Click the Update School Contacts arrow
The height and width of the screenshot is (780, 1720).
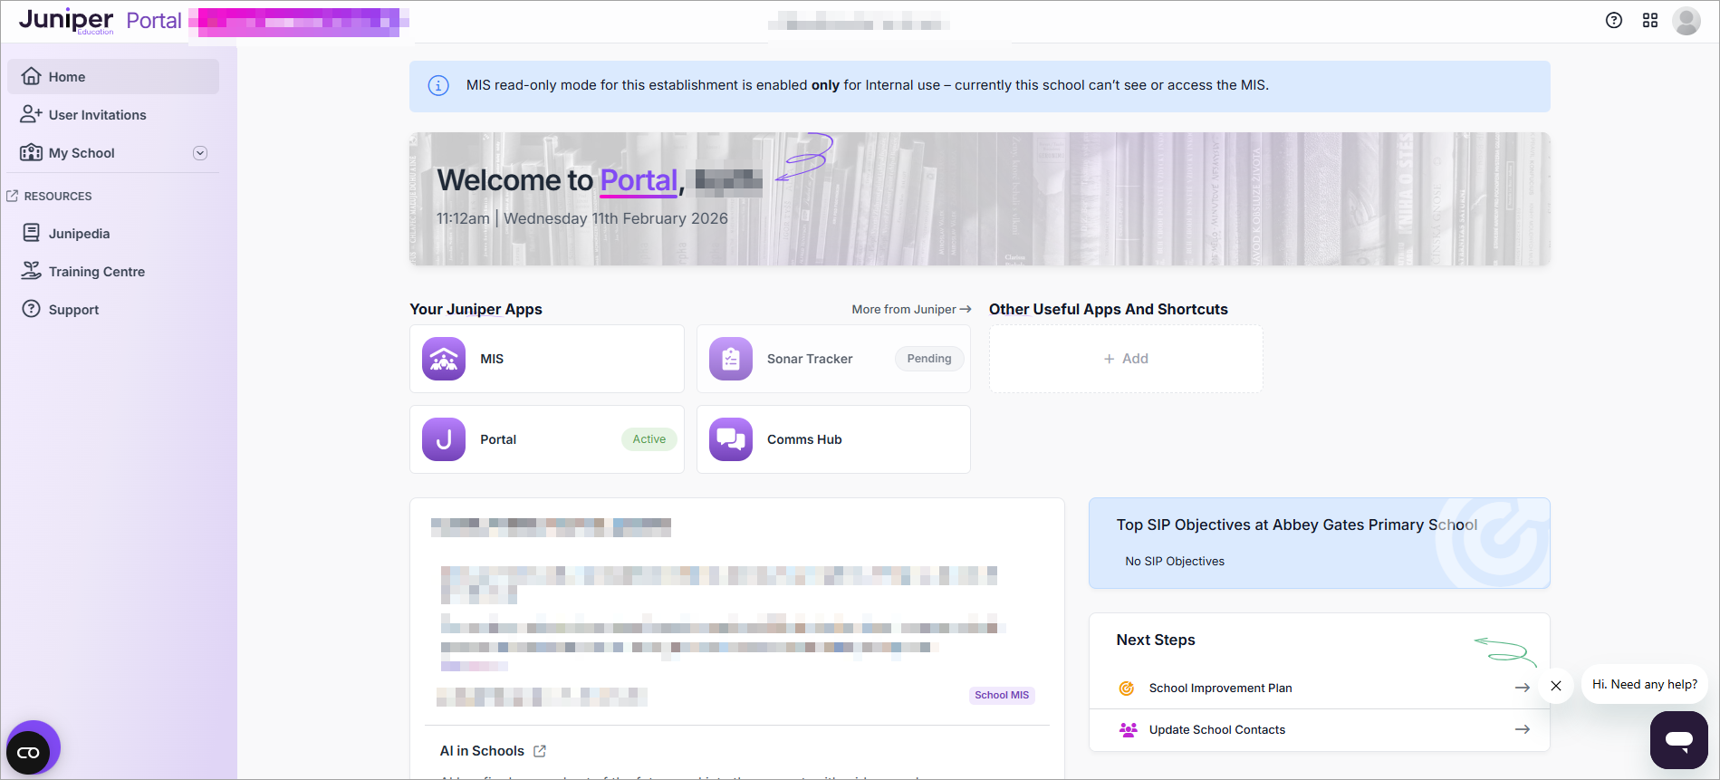pos(1522,729)
